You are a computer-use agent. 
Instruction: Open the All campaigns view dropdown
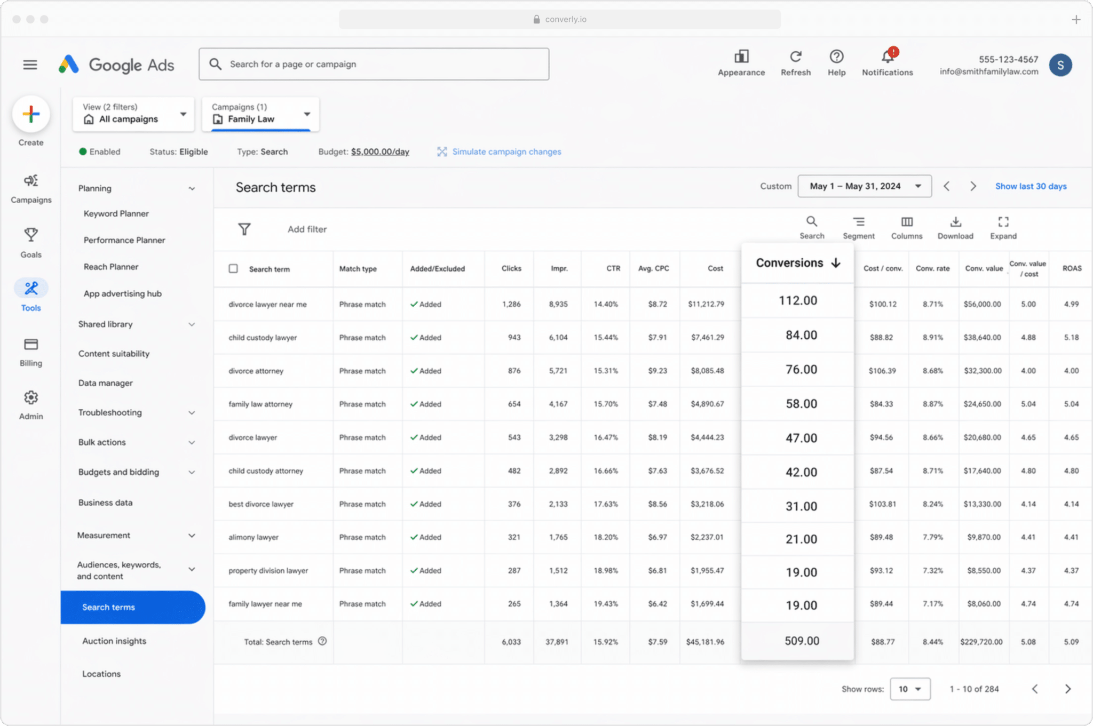click(133, 114)
